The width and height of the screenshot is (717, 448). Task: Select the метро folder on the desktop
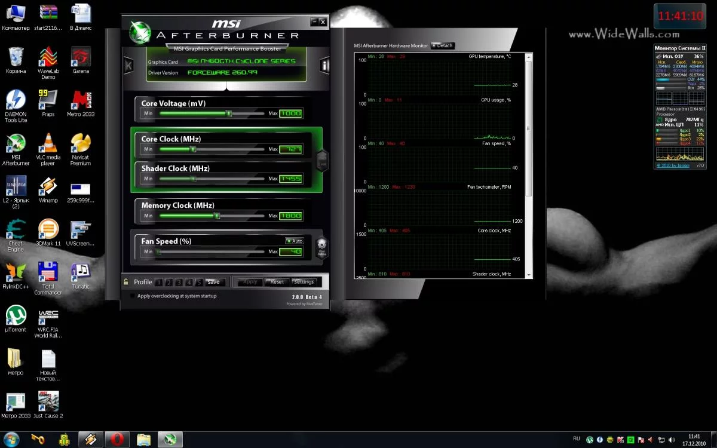[x=16, y=362]
